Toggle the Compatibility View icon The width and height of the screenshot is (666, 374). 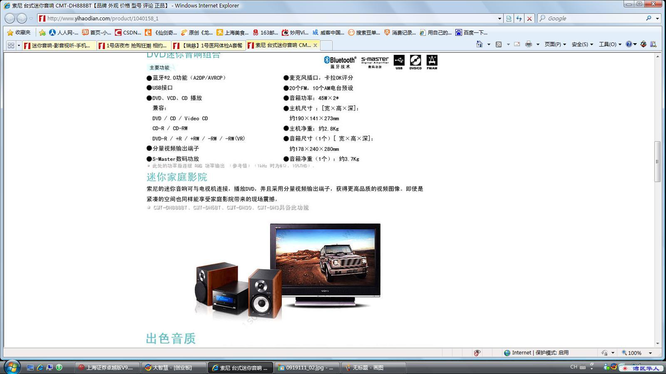pos(509,19)
